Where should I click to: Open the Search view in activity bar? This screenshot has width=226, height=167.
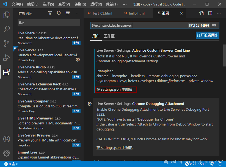point(7,29)
